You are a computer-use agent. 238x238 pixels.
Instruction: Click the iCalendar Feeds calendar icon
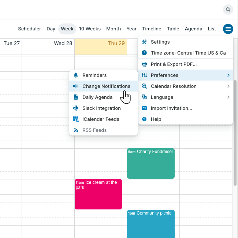coord(76,119)
